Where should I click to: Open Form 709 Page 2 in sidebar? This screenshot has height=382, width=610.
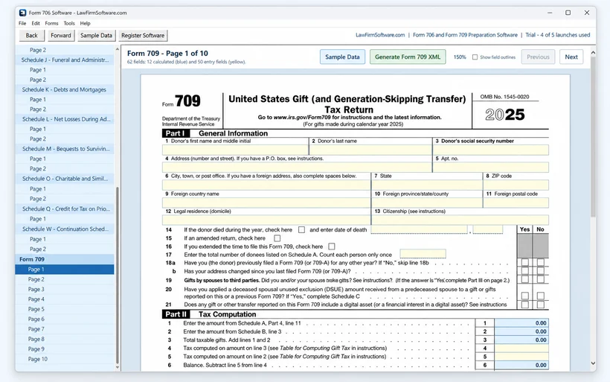[65, 279]
